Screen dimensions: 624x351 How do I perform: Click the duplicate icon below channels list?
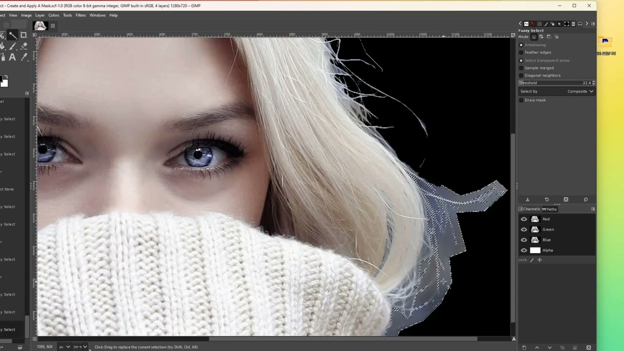click(x=563, y=348)
